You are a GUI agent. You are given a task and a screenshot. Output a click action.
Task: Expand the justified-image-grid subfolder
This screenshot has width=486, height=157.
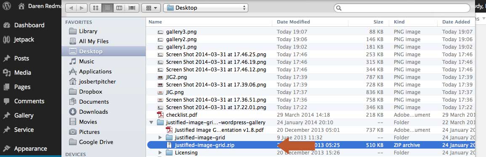click(x=160, y=138)
